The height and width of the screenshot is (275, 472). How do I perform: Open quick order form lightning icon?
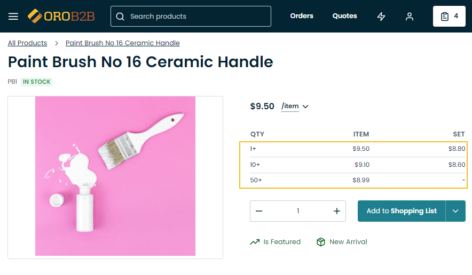click(381, 17)
